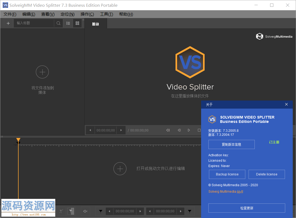Click the start marker timecode field
296x218 pixels.
(x=125, y=211)
